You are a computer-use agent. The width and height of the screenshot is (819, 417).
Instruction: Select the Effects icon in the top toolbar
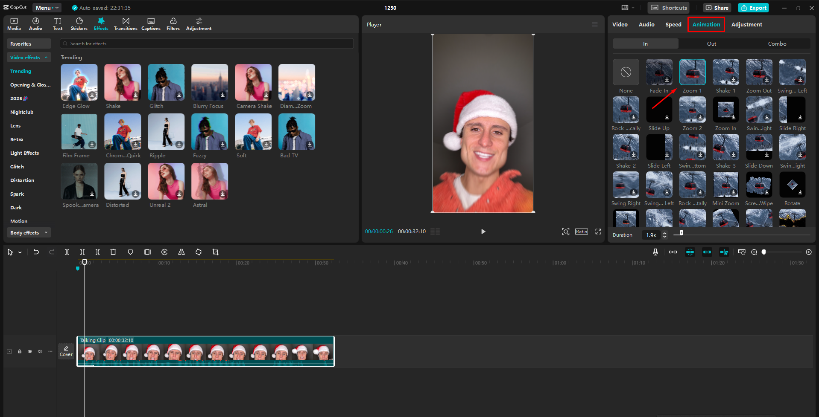coord(101,23)
